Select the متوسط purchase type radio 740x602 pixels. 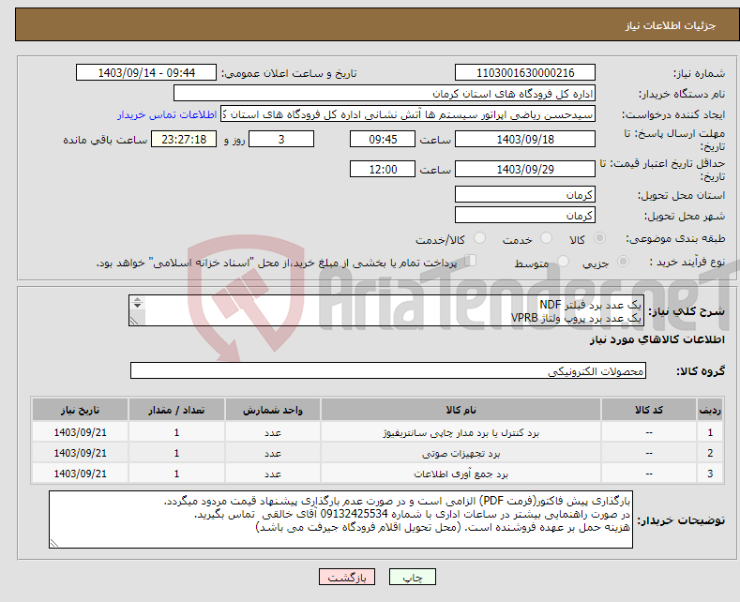563,261
